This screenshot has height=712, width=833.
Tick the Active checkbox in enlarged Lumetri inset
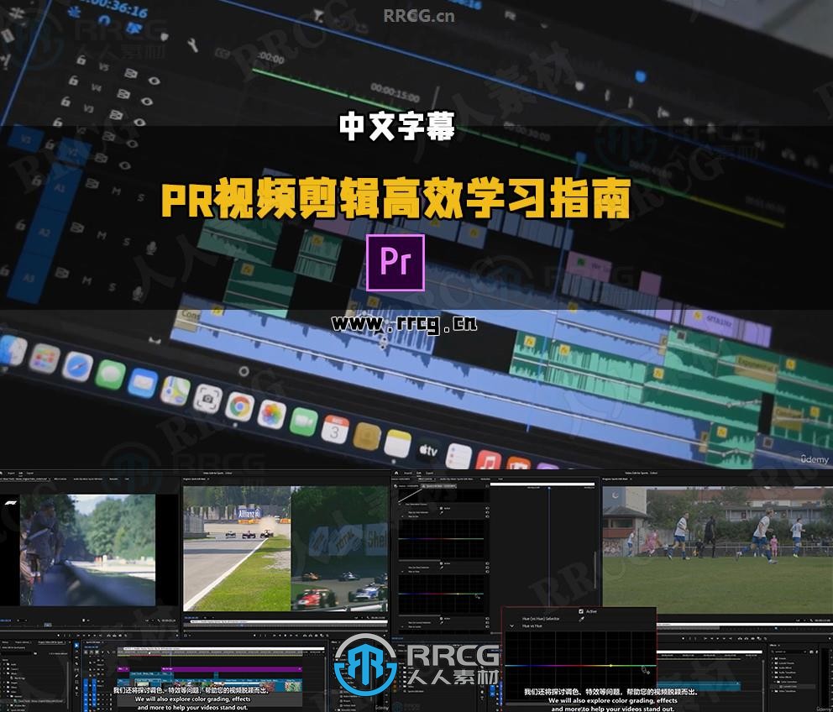[x=581, y=611]
